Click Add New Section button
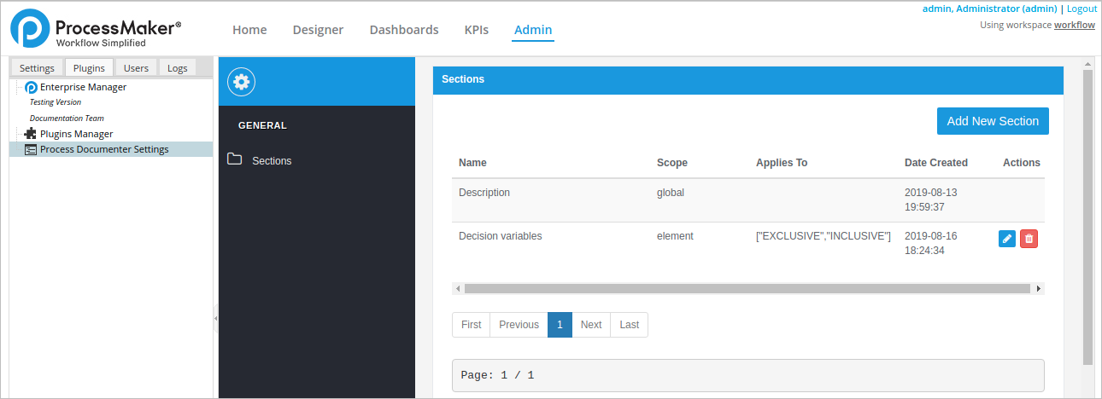This screenshot has height=399, width=1102. tap(992, 121)
